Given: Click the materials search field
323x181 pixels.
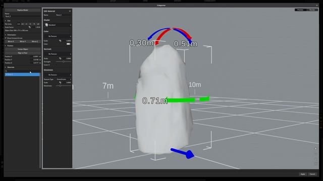Looking at the screenshot, I should coord(22,71).
